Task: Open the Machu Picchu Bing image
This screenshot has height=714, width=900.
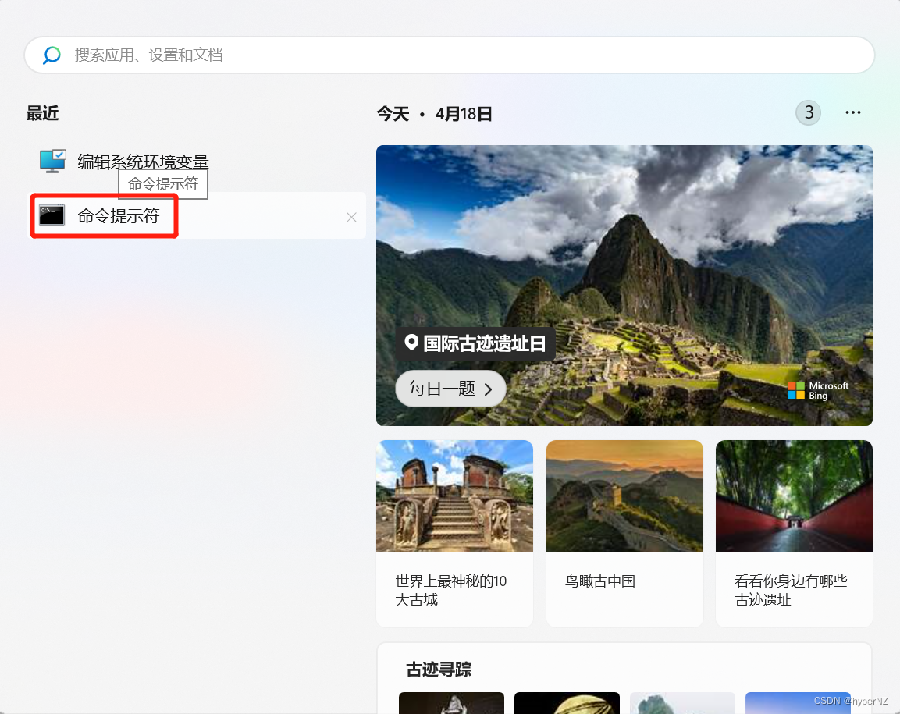Action: coord(624,286)
